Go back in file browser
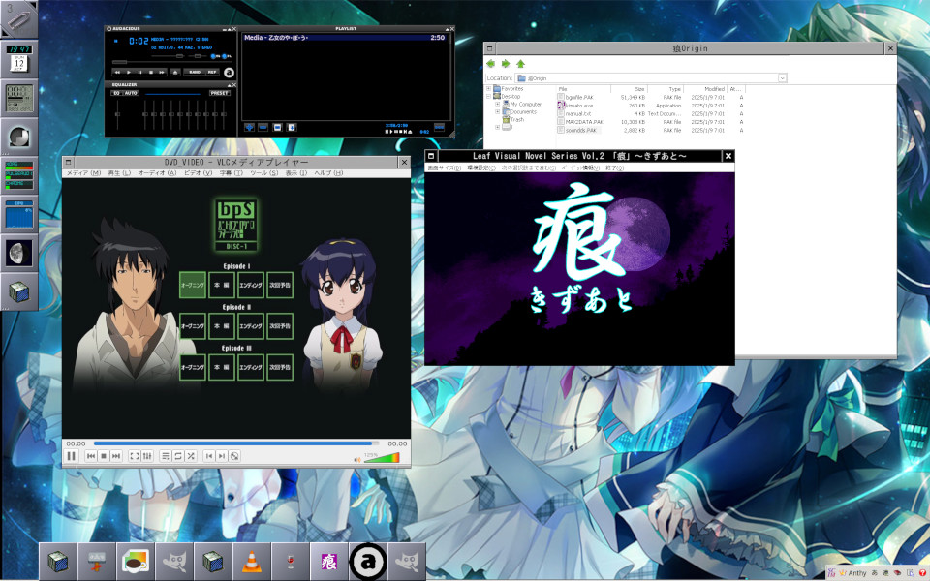Image resolution: width=930 pixels, height=581 pixels. pos(491,64)
